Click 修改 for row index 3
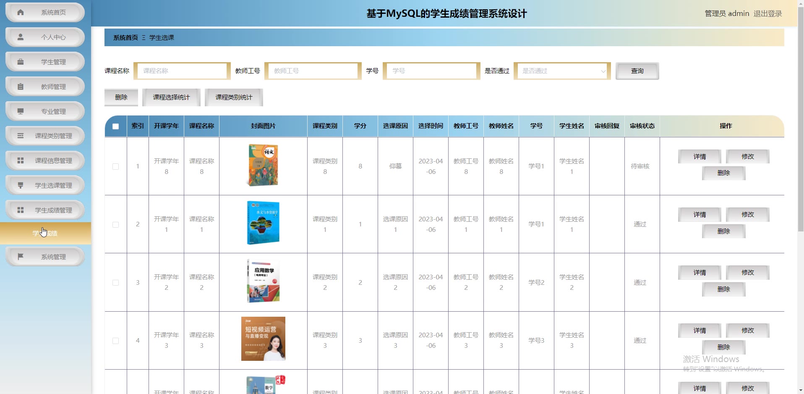The height and width of the screenshot is (394, 804). pos(748,273)
